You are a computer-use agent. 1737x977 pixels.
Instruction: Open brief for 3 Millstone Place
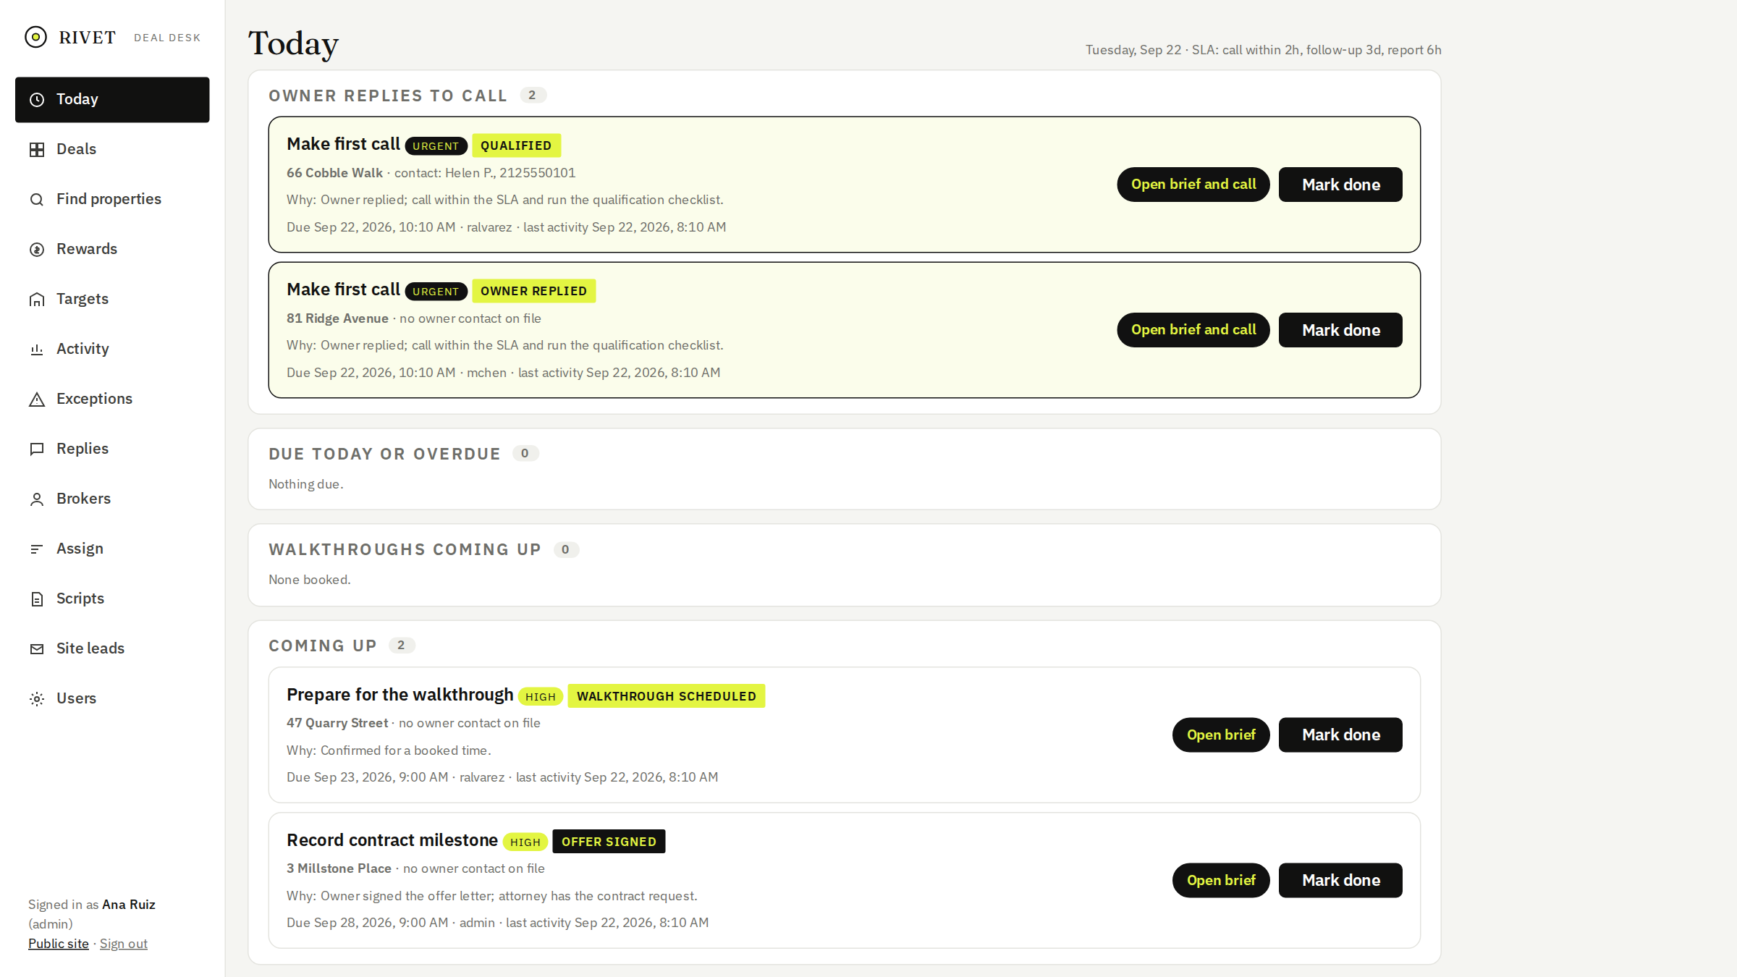pos(1221,880)
